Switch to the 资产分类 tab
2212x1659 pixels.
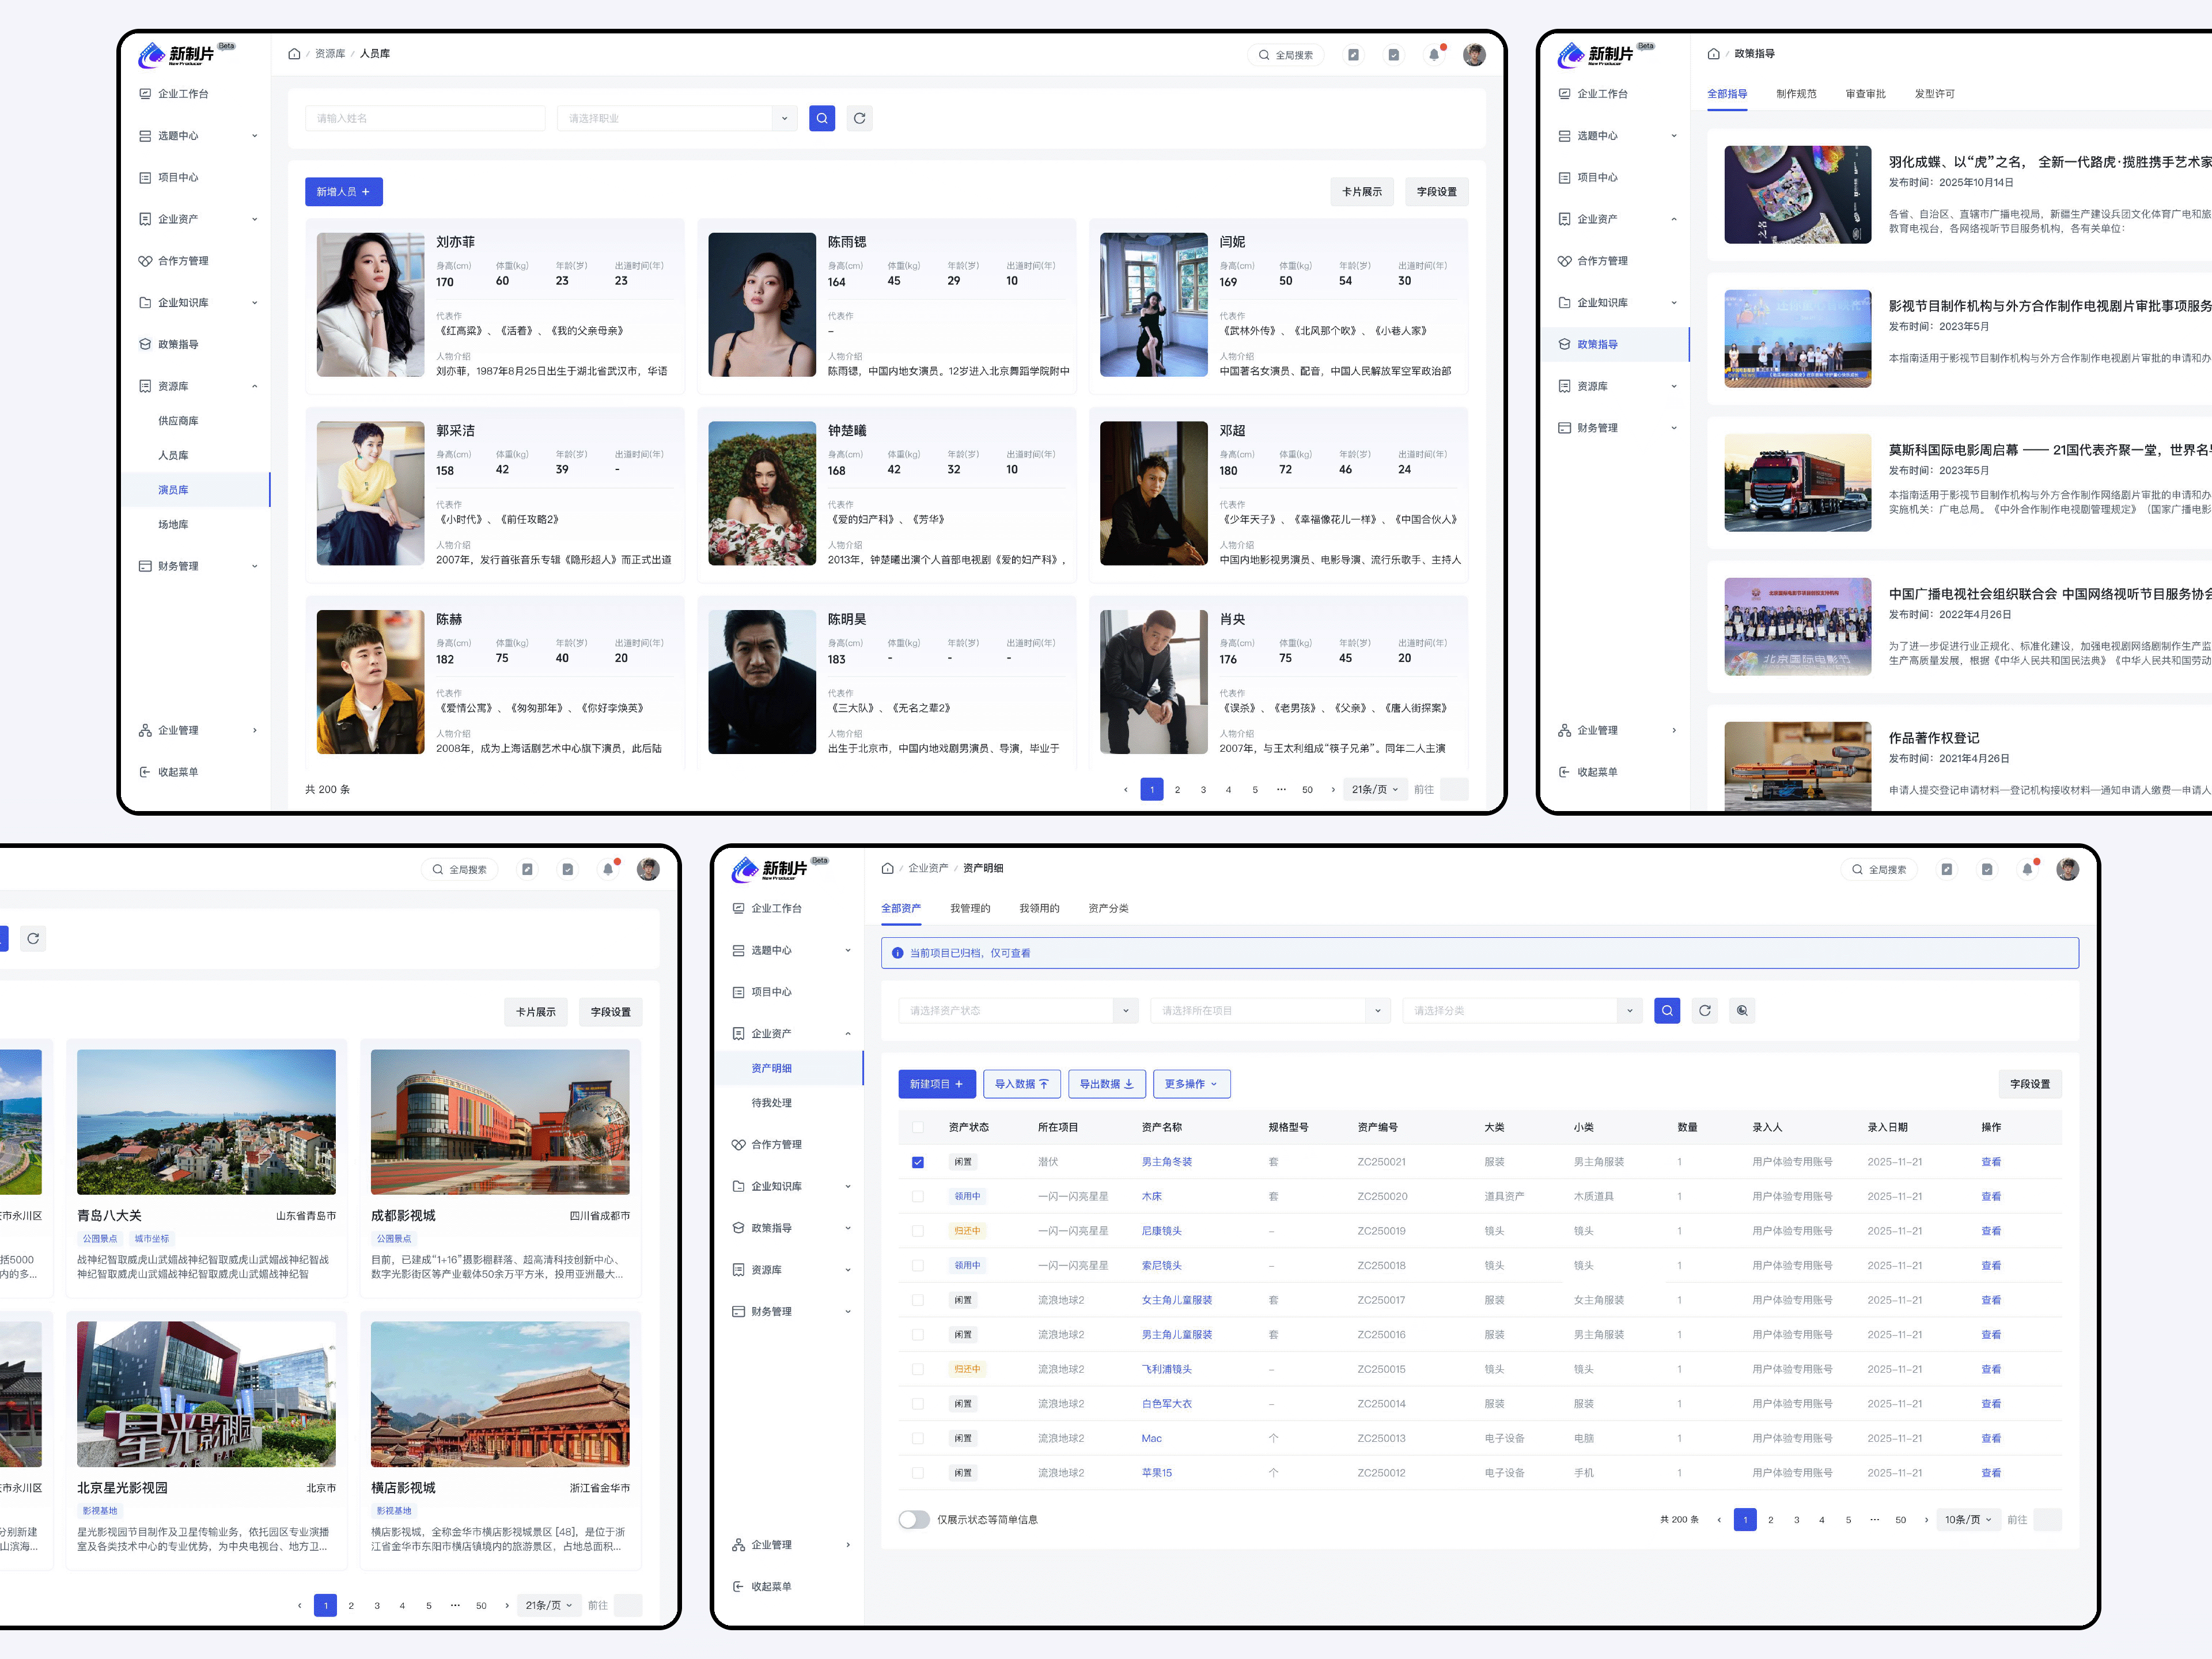[x=1108, y=908]
